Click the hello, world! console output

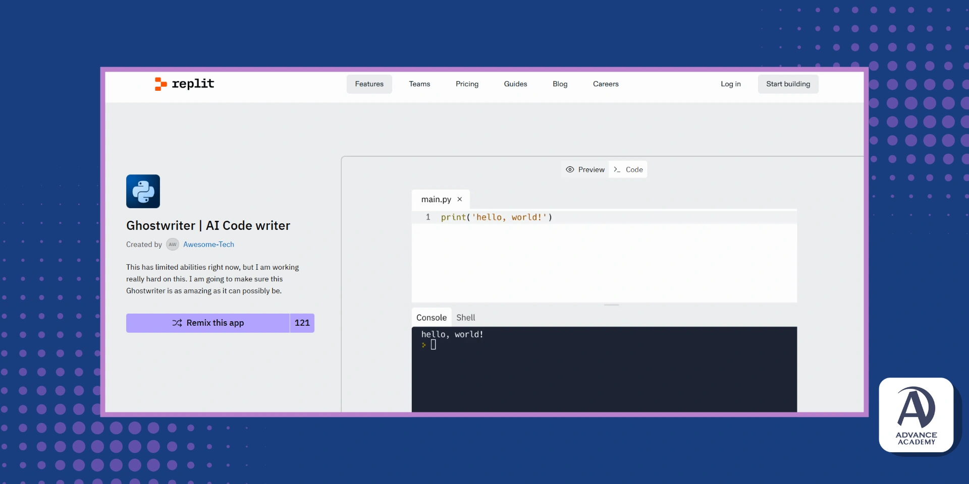pos(452,334)
